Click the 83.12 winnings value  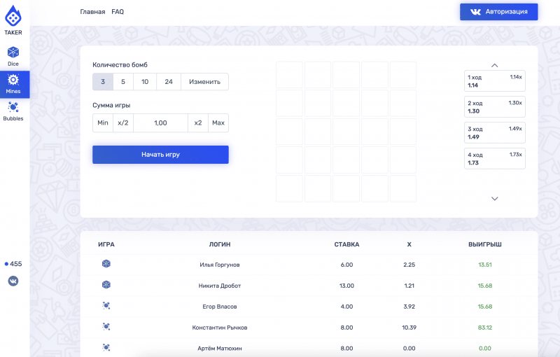tap(485, 328)
